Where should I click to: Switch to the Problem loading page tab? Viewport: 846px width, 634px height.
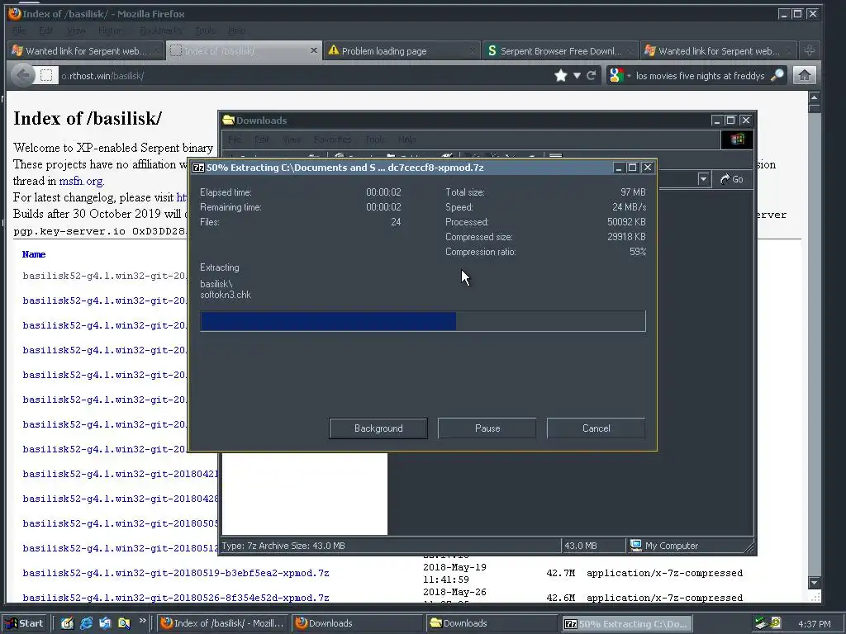coord(402,50)
